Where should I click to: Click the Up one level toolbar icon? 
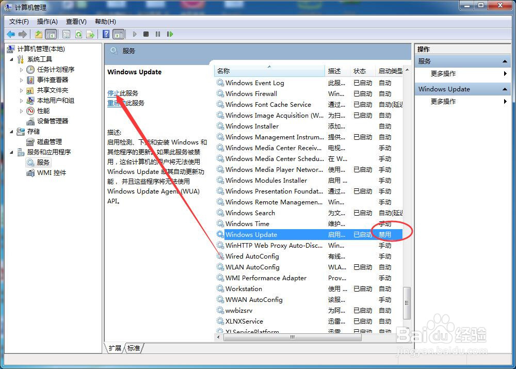39,34
